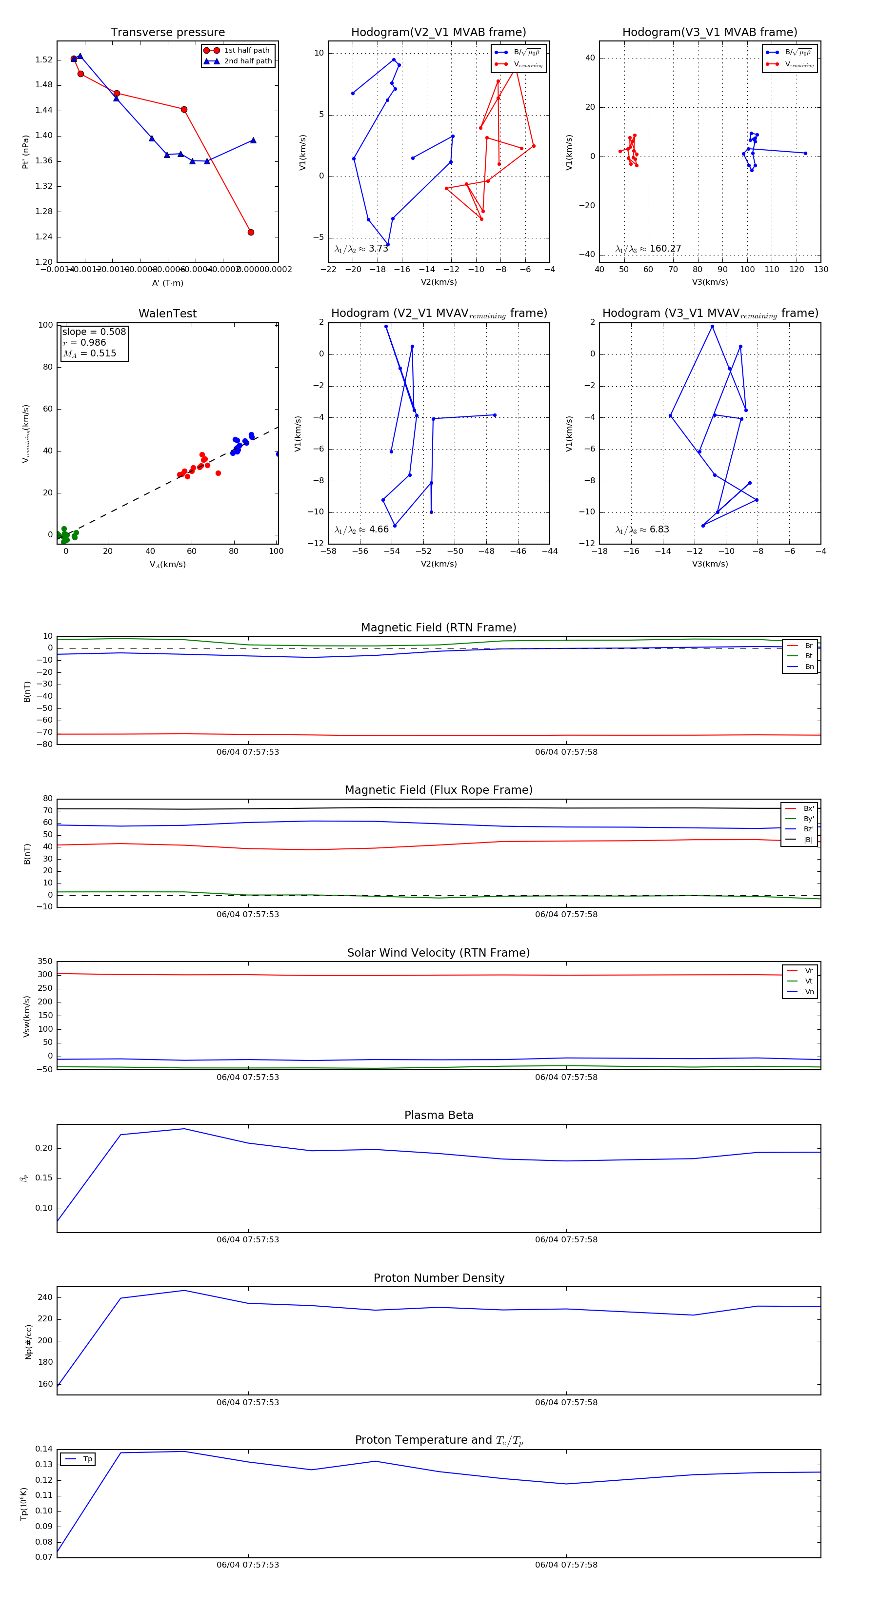Select the 'Br' legend entry
Viewport: 878px width, 1609px height.
click(x=800, y=646)
